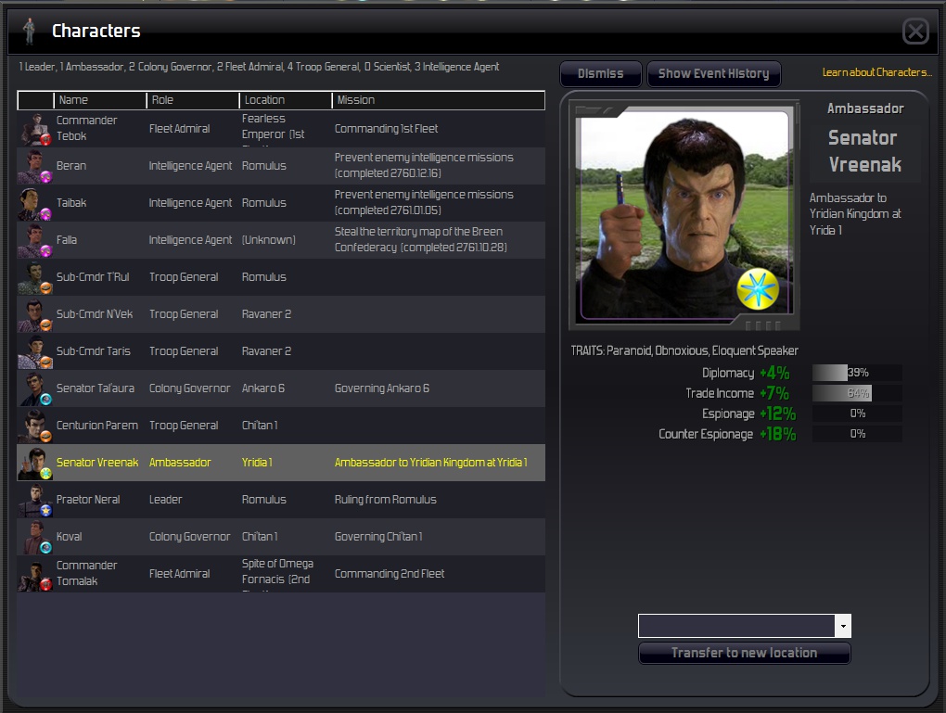Screen dimensions: 946x713
Task: Click the yellow ambassador badge on portrait
Action: coord(758,289)
